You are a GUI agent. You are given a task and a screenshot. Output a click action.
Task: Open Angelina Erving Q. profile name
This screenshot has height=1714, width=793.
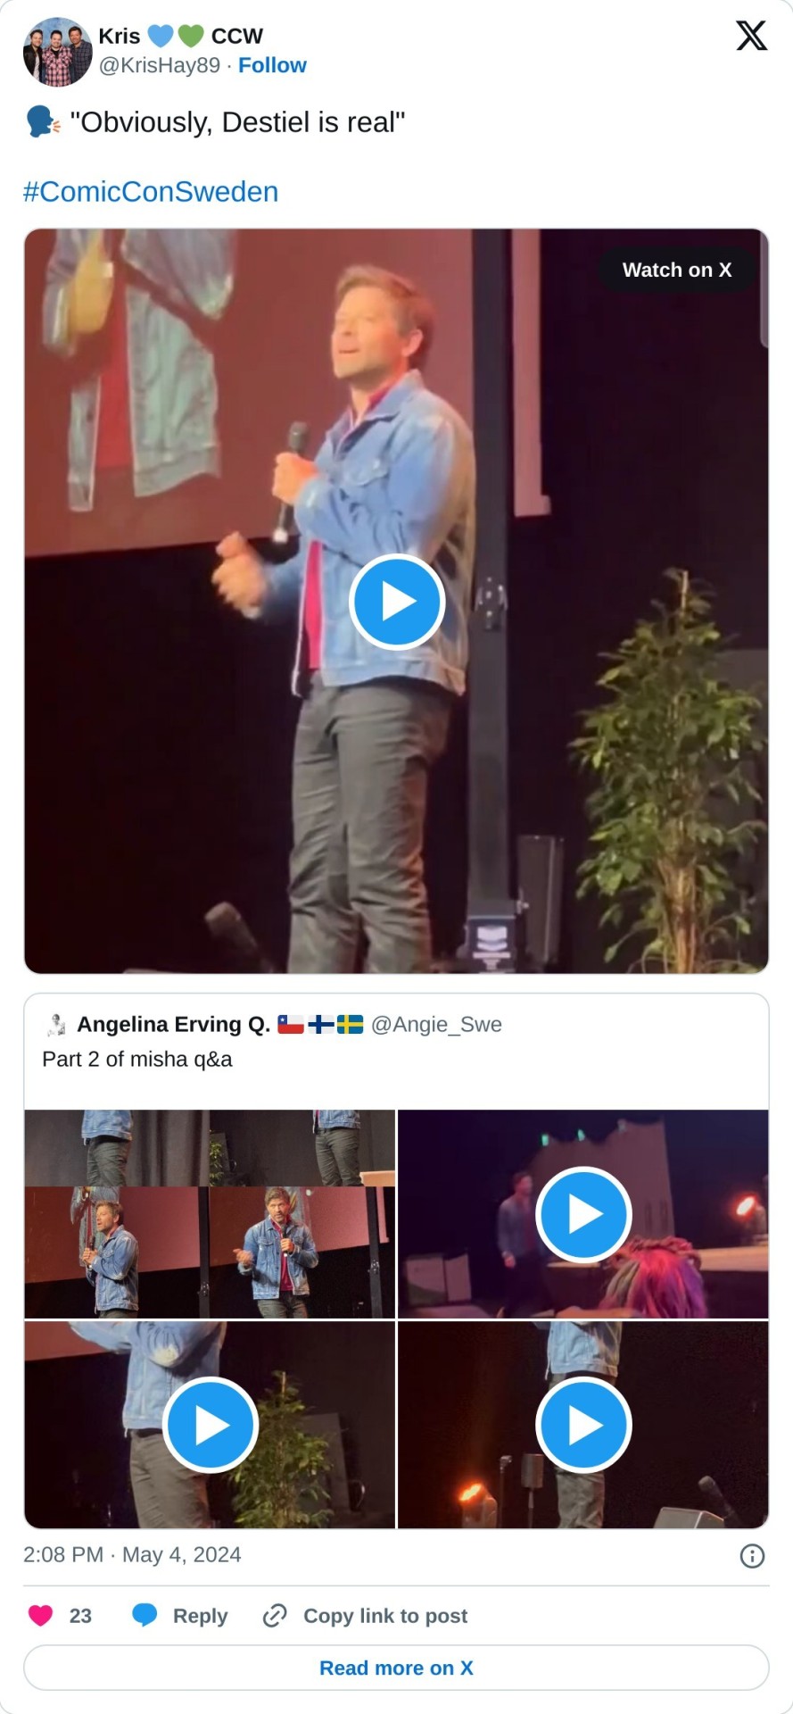174,1024
